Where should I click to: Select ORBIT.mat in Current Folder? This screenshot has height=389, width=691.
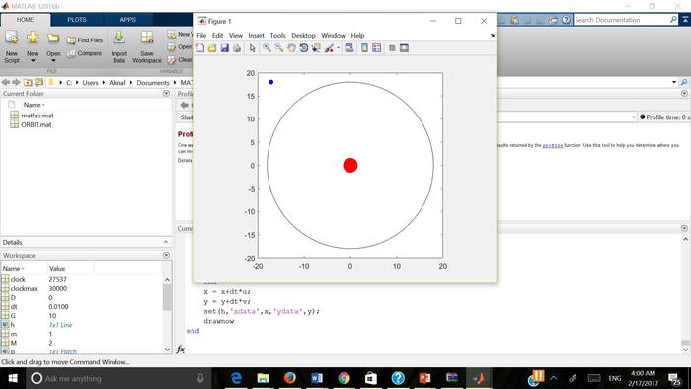tap(37, 124)
